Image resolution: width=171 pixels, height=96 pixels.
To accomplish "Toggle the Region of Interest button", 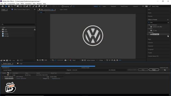I will coord(83,60).
